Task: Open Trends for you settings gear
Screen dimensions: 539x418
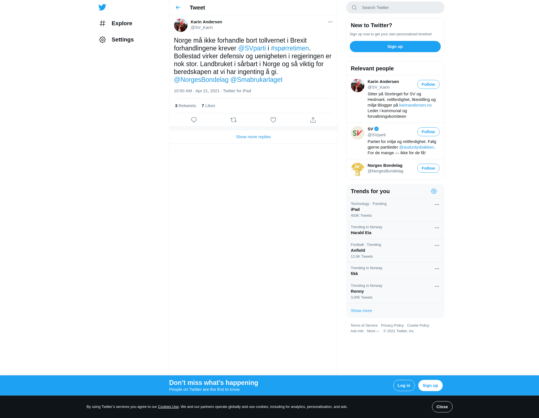Action: tap(434, 191)
